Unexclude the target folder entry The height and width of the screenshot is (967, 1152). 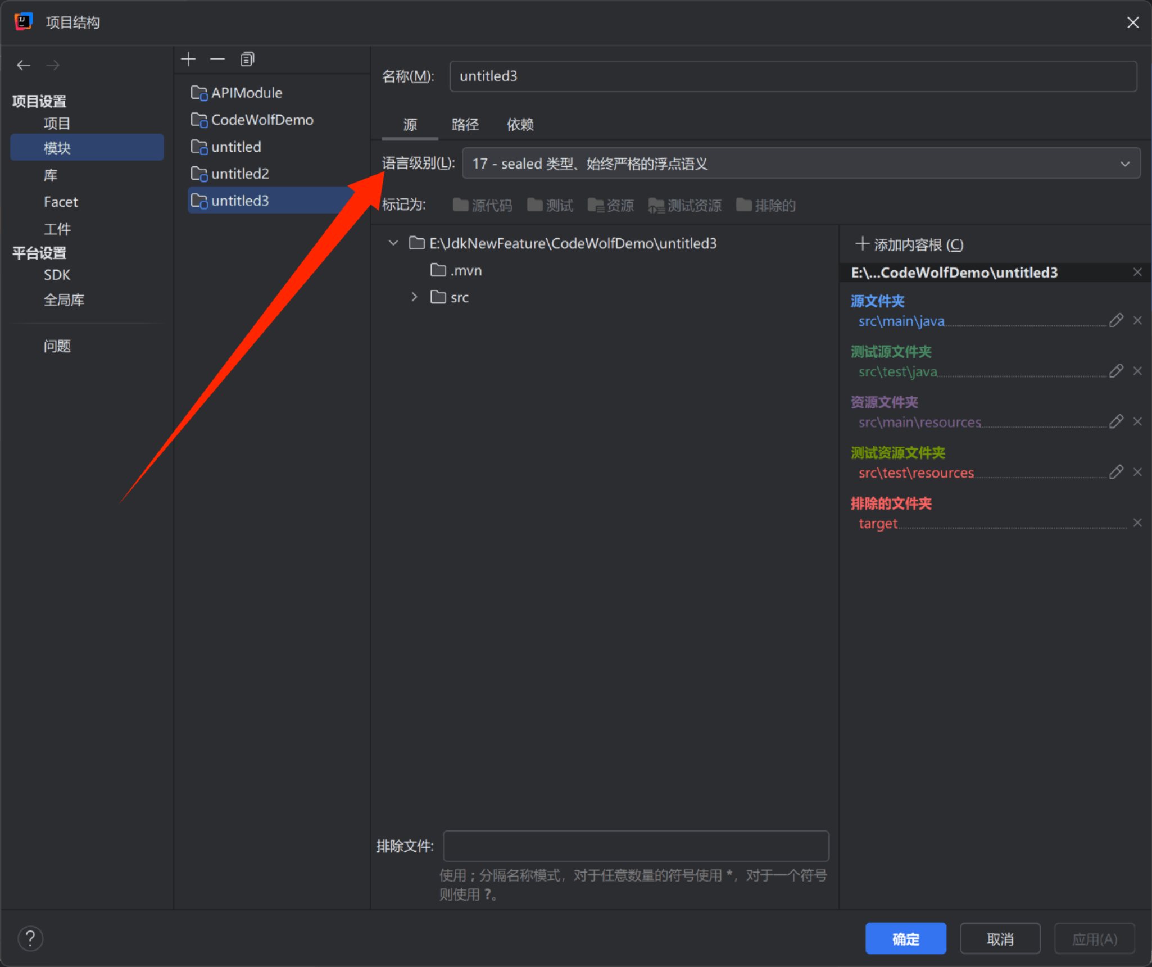(x=1137, y=523)
